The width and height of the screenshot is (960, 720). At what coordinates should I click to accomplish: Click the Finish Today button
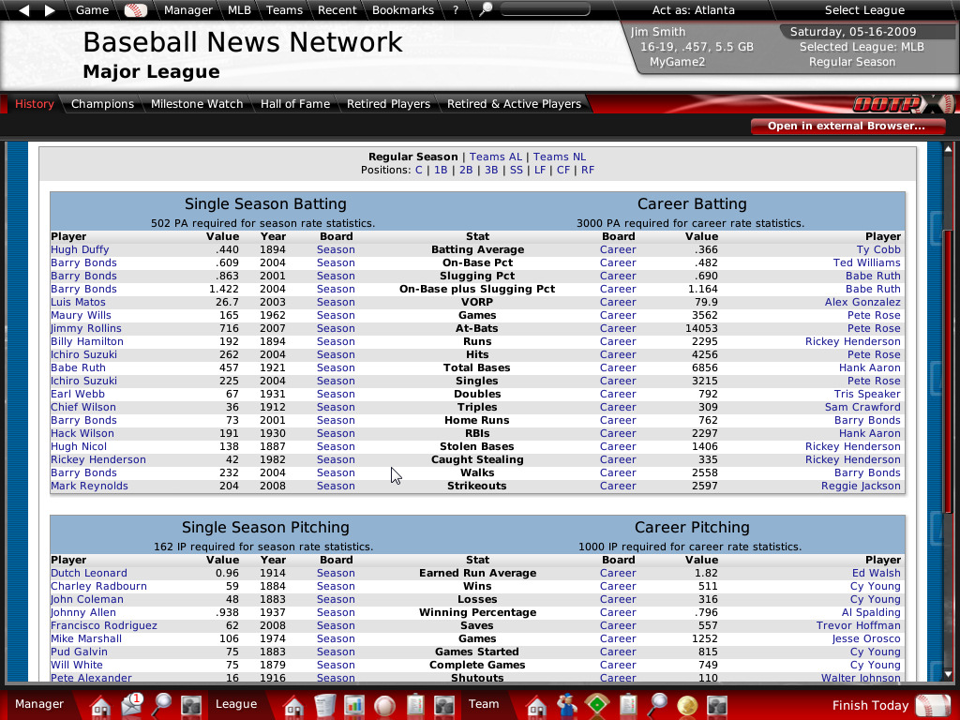[x=870, y=705]
